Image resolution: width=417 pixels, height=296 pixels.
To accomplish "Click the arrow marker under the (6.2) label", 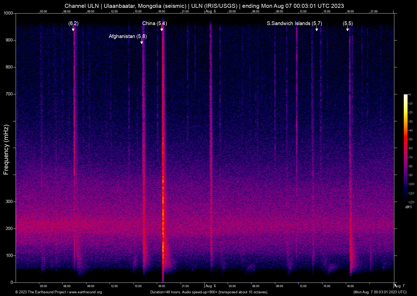I will point(73,29).
